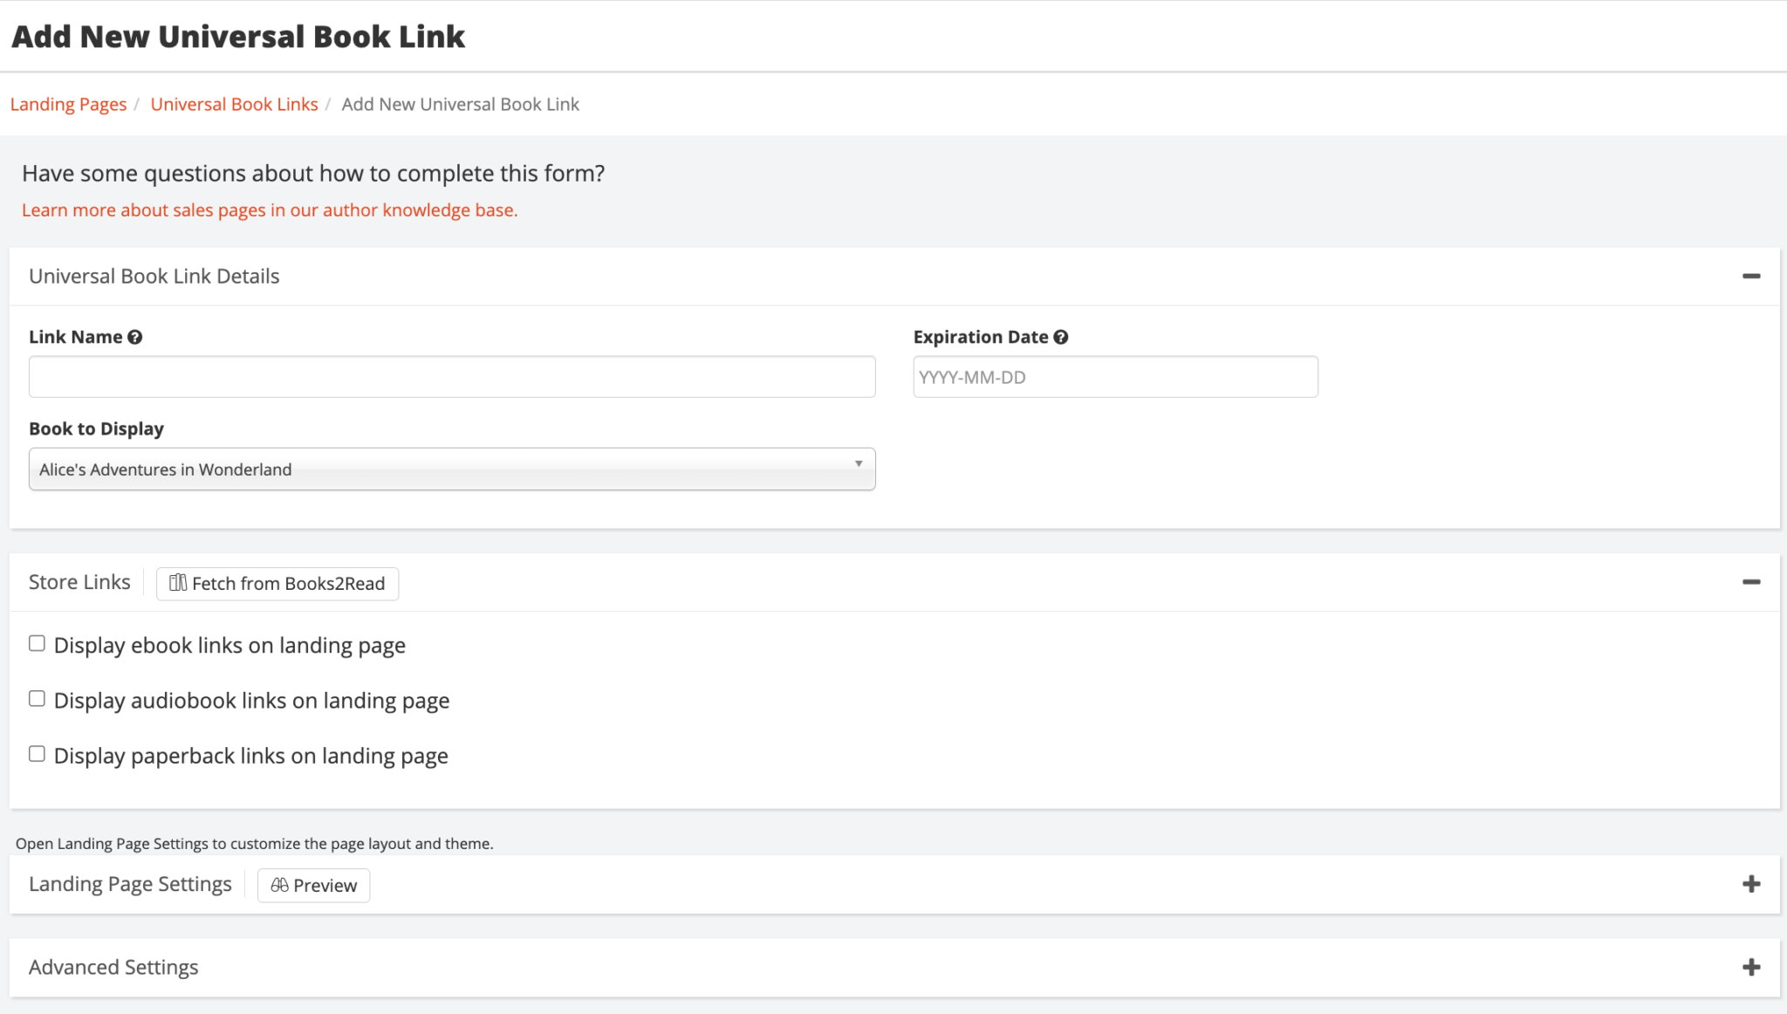Click the eyeglasses icon on the Preview button
This screenshot has height=1014, width=1787.
279,885
